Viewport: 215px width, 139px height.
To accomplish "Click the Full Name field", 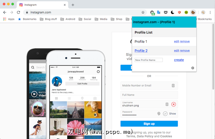I will click(149, 95).
